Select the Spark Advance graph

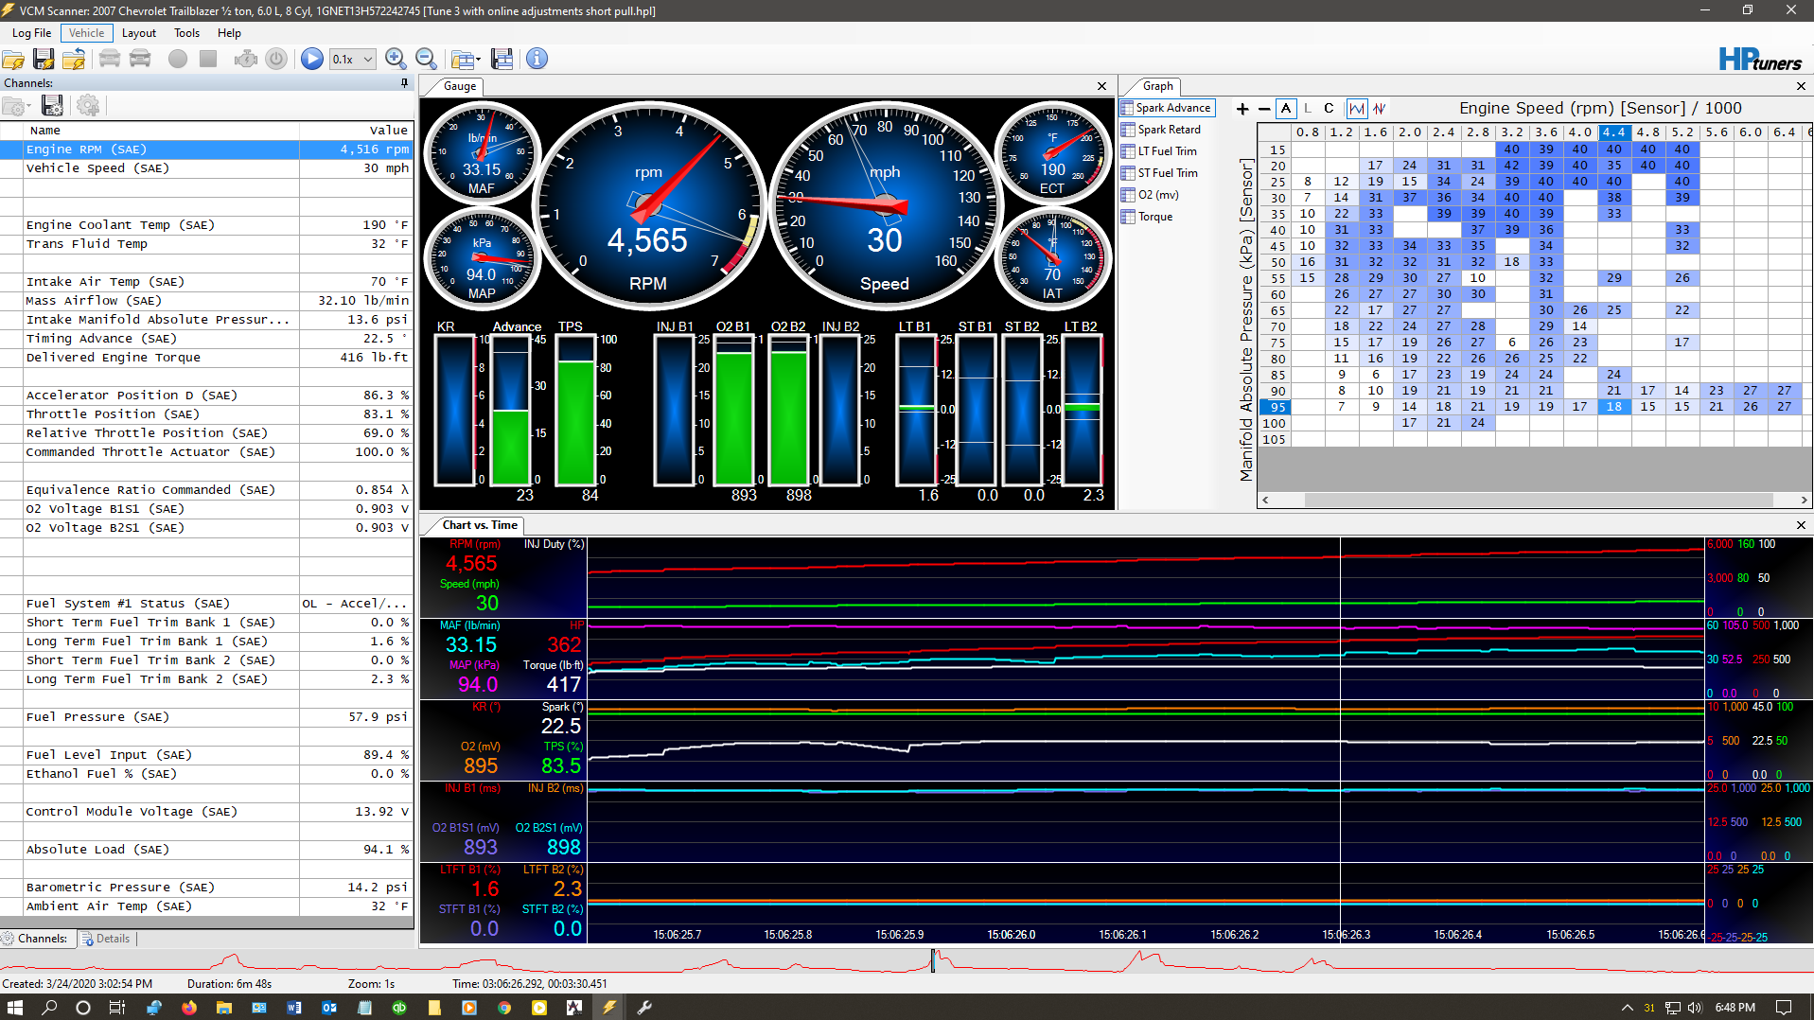(x=1167, y=108)
